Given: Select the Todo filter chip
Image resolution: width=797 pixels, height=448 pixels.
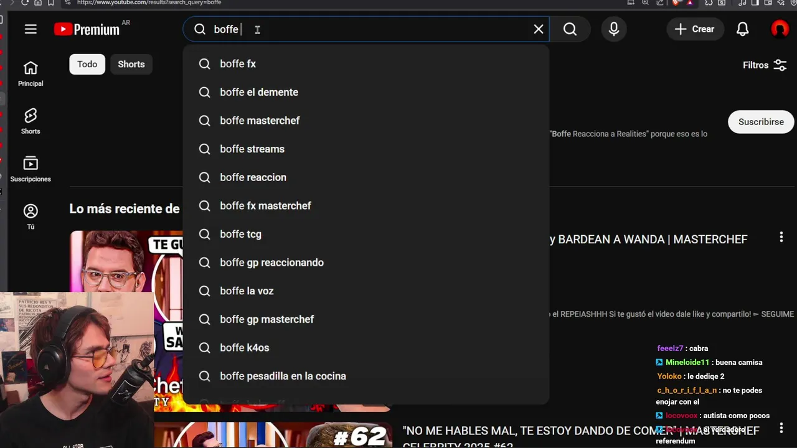Looking at the screenshot, I should [x=87, y=64].
